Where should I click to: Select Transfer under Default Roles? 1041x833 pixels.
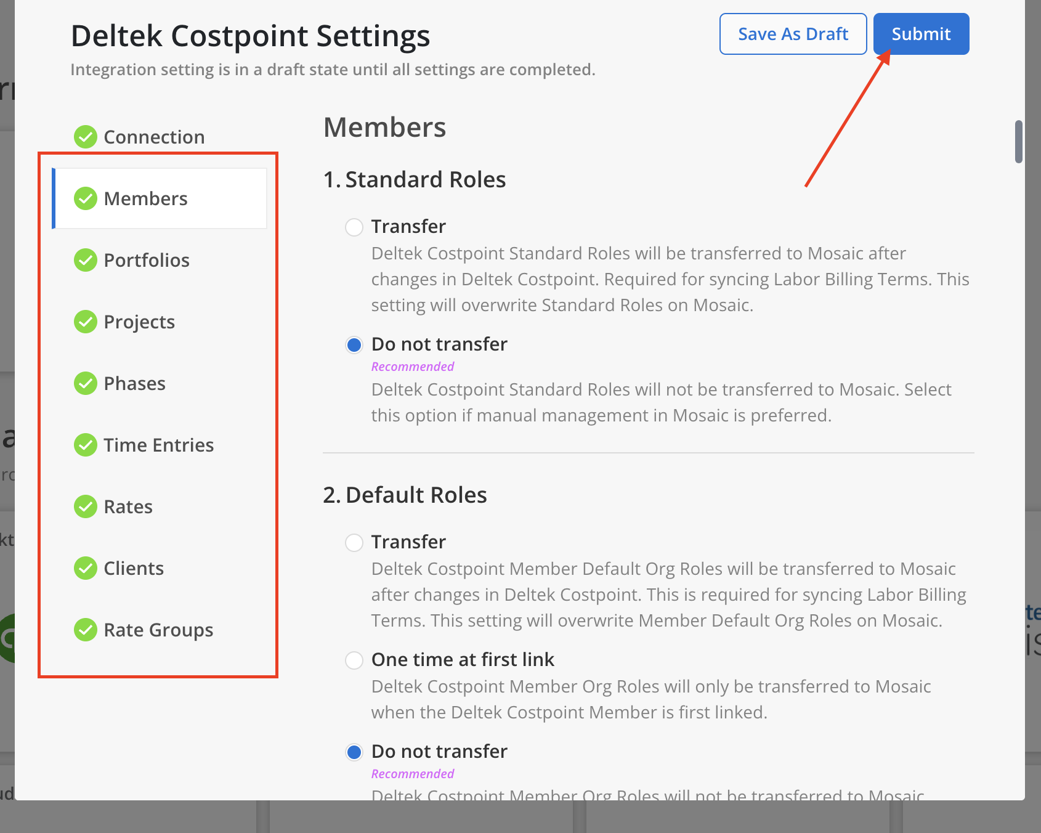click(x=354, y=543)
